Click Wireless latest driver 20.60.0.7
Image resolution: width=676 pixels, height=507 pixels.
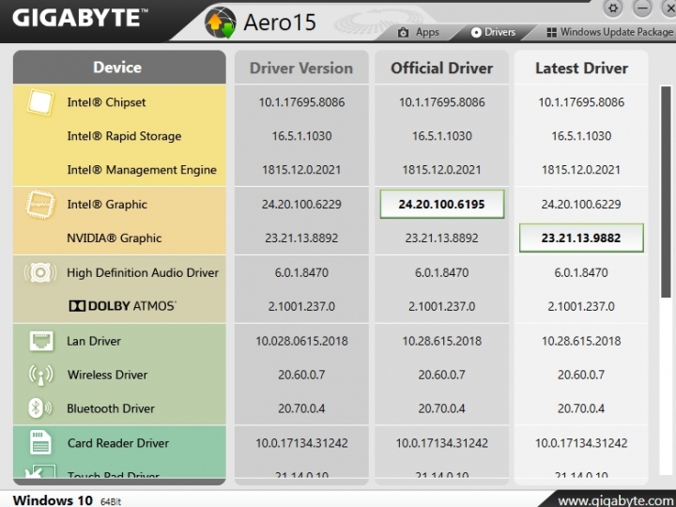581,375
